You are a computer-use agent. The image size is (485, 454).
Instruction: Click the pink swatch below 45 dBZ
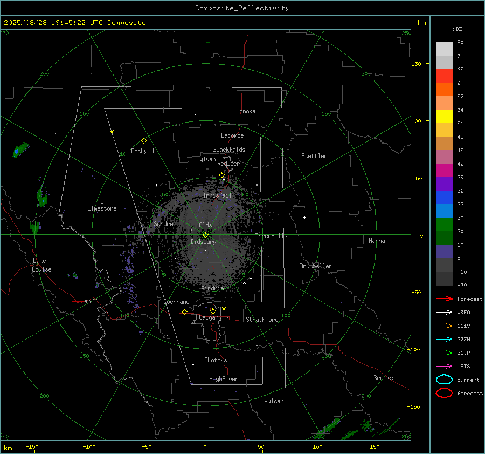pos(444,157)
